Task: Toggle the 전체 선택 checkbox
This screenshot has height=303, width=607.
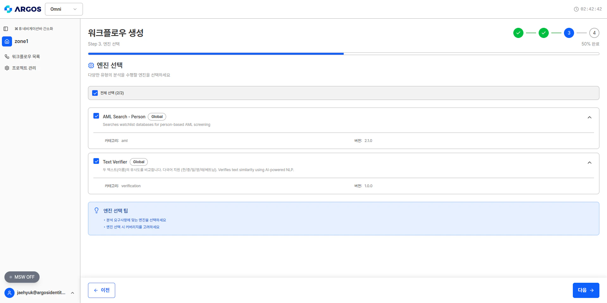Action: click(x=95, y=93)
